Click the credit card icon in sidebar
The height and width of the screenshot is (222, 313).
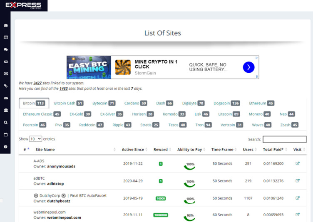(x=6, y=37)
